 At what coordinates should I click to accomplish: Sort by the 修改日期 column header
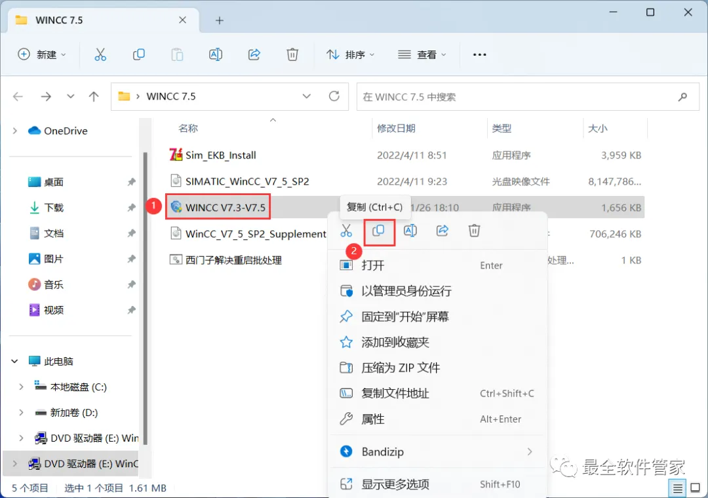pyautogui.click(x=396, y=128)
